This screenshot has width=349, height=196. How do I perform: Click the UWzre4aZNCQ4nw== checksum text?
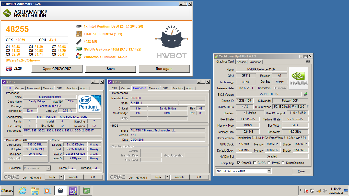23,60
